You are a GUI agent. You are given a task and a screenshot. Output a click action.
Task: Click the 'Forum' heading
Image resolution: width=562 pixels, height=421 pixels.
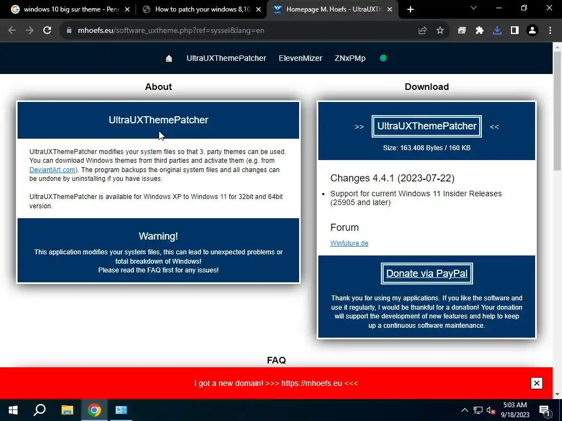(x=345, y=227)
